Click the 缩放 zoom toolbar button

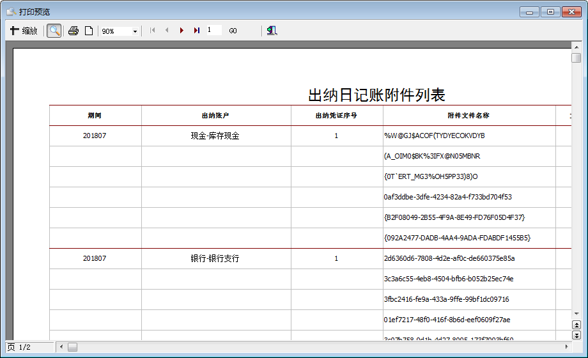(x=24, y=31)
